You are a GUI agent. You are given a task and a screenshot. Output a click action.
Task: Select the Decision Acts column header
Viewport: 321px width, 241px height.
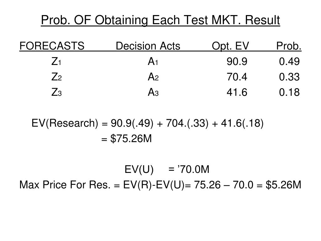tap(148, 46)
